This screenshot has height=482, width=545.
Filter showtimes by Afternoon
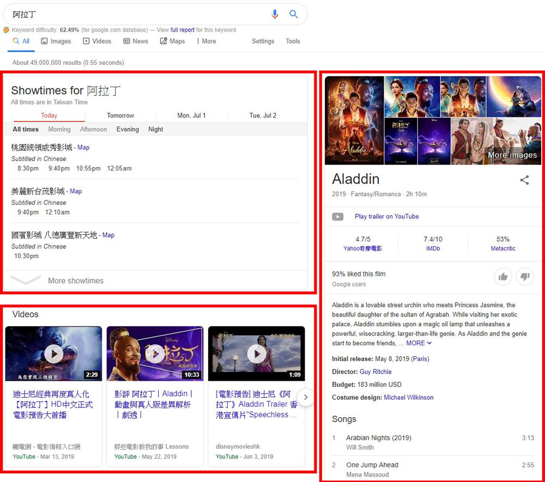pyautogui.click(x=94, y=130)
